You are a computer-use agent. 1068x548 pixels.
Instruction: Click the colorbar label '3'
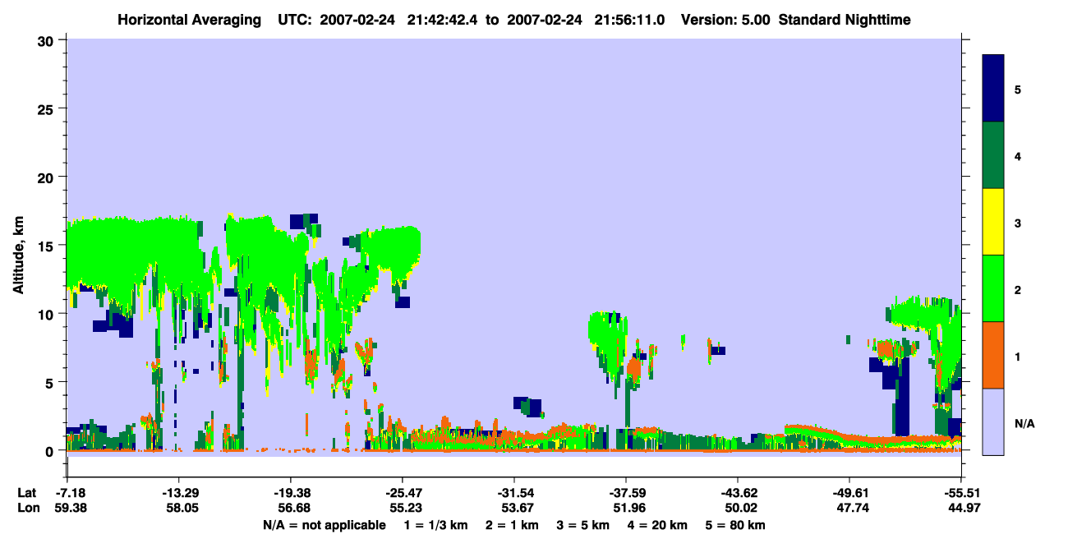click(1018, 223)
